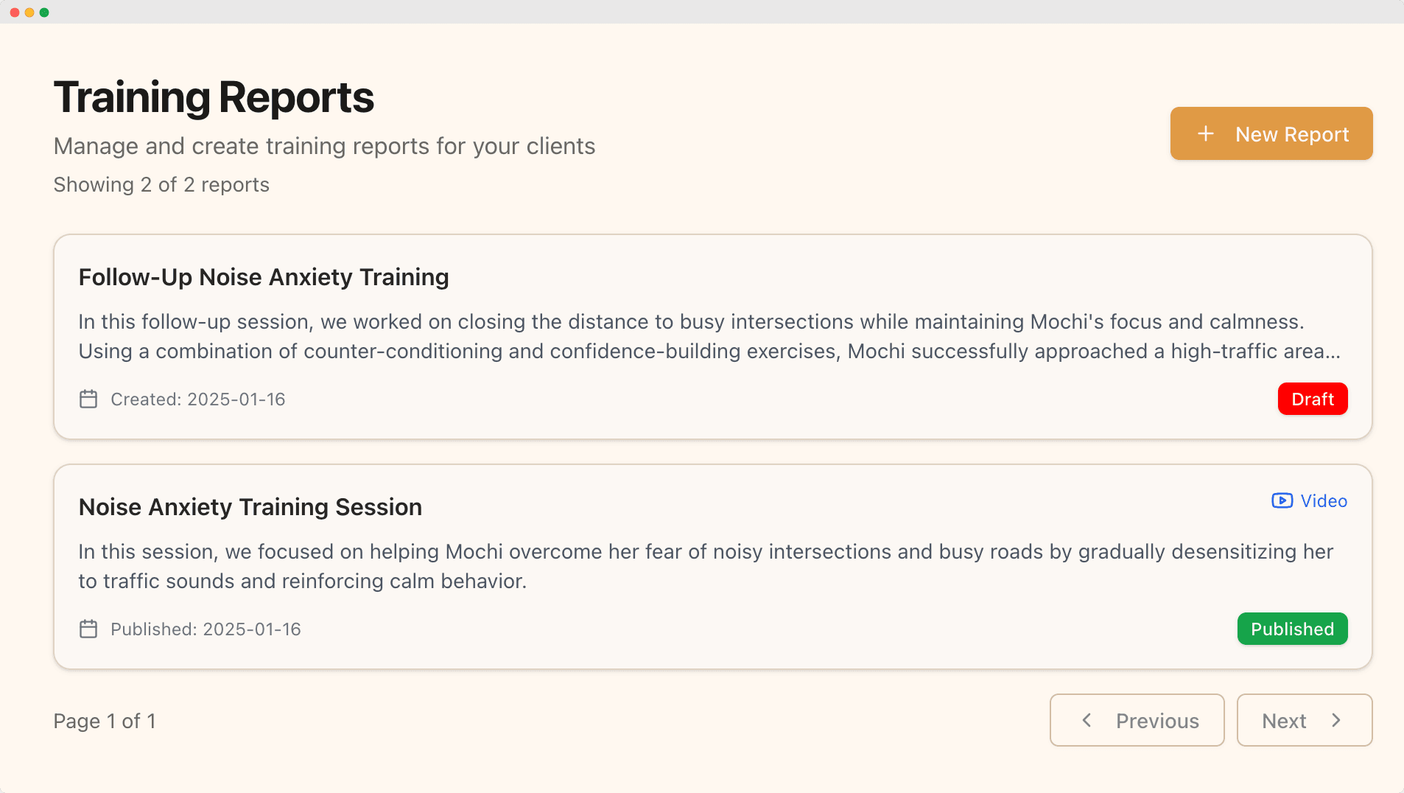The height and width of the screenshot is (793, 1404).
Task: Click the video play icon on Noise Anxiety session
Action: (1282, 500)
